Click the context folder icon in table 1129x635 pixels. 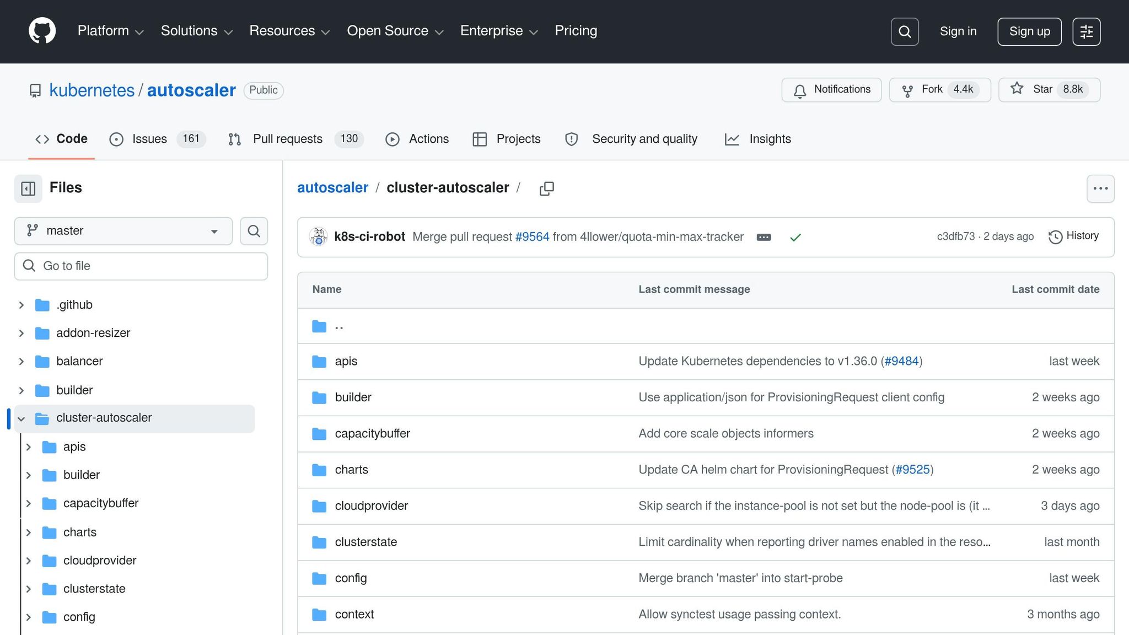tap(319, 615)
